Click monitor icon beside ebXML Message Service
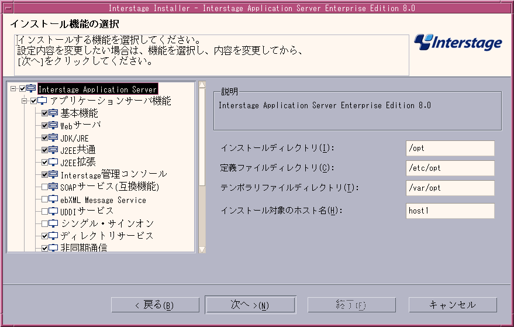Viewport: 514px width, 327px height. pos(53,199)
